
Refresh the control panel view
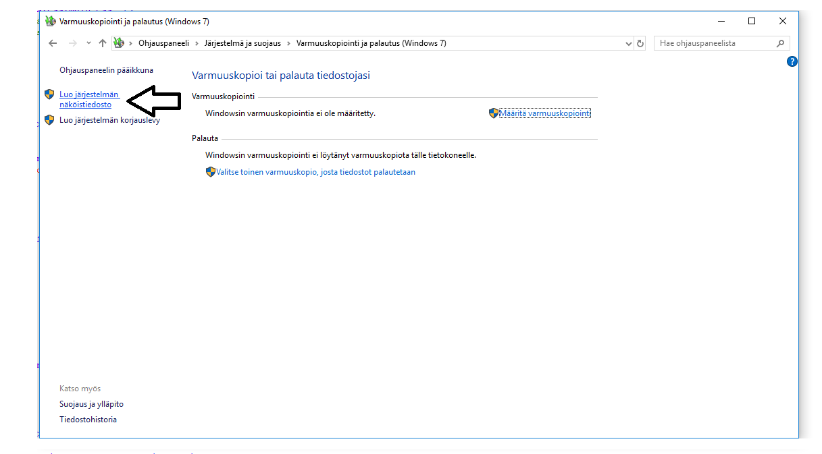[640, 43]
